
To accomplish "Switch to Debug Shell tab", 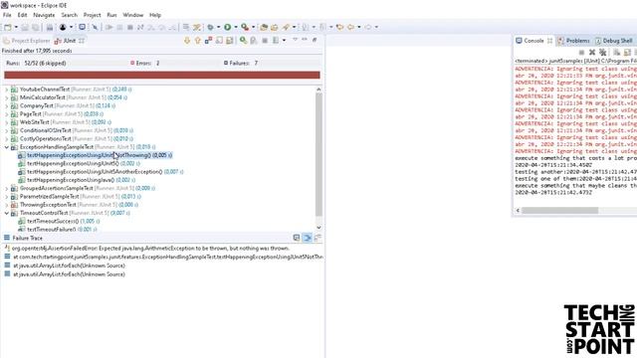I will point(614,41).
